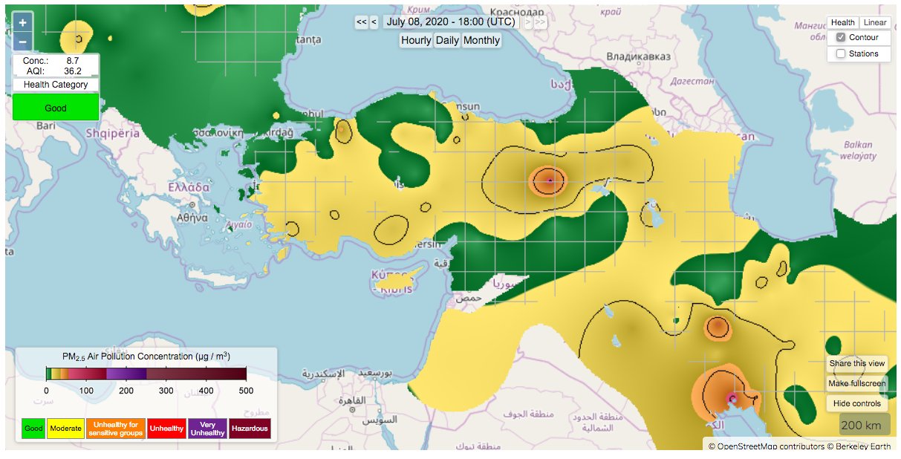Click the Hazardous legend swatch
Viewport: 901px width, 459px height.
coord(250,429)
